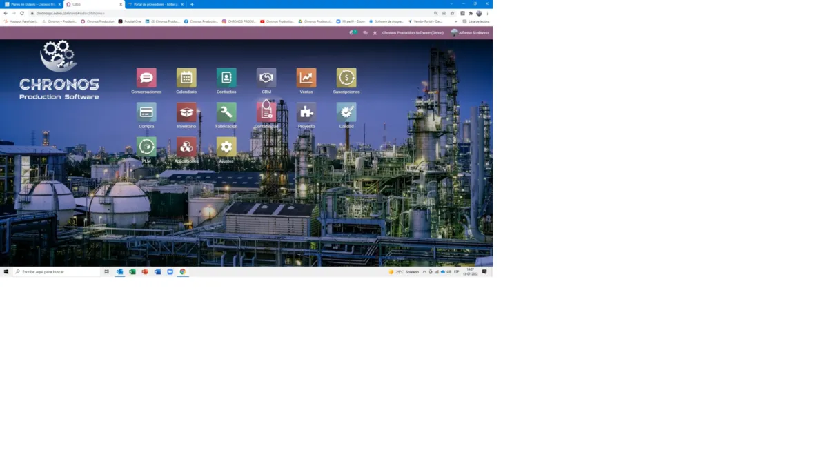The image size is (828, 465).
Task: Open a new browser tab
Action: point(192,4)
